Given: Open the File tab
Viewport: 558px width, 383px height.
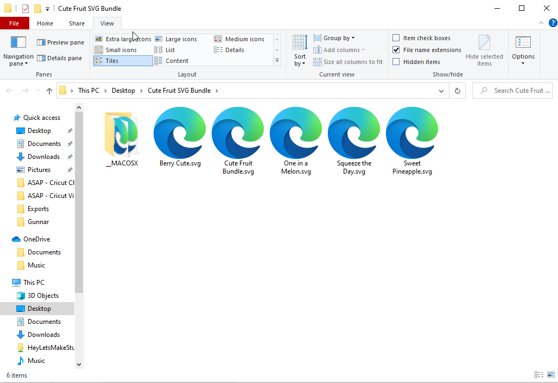Looking at the screenshot, I should 14,23.
